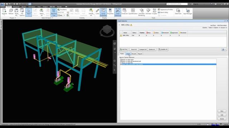
Task: Open the Select tool dropdown arrow
Action: coord(29,15)
